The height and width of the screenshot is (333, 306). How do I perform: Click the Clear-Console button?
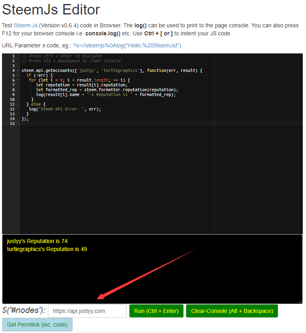[232, 311]
